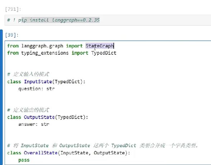Collapse the cell using the blue left bar
211x165 pixels.
[1, 97]
